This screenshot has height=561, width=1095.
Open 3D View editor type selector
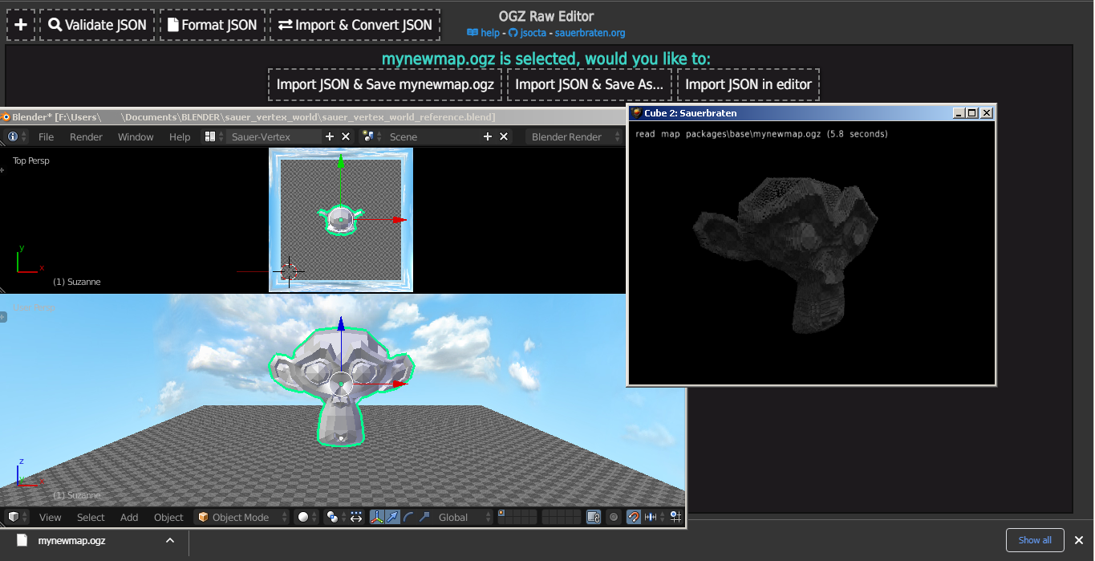[x=18, y=517]
